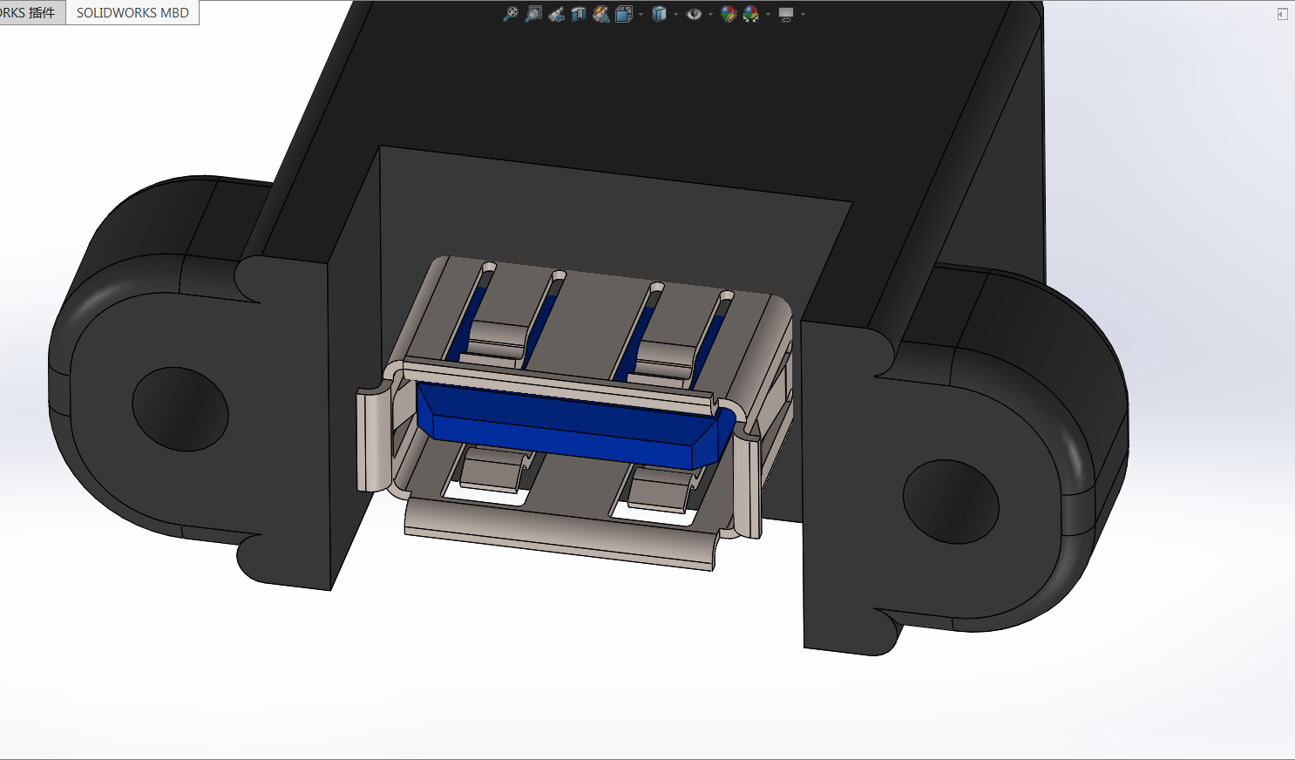Click the Apply Scene icon
Image resolution: width=1295 pixels, height=760 pixels.
coord(750,14)
